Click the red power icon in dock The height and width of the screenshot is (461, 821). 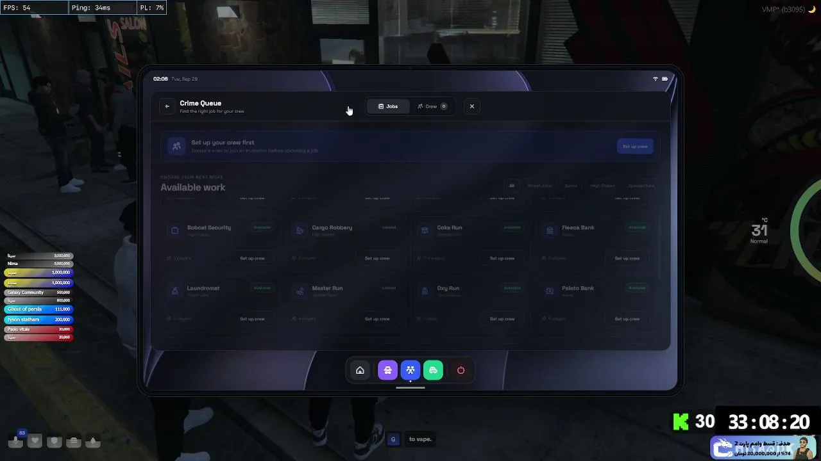click(461, 370)
